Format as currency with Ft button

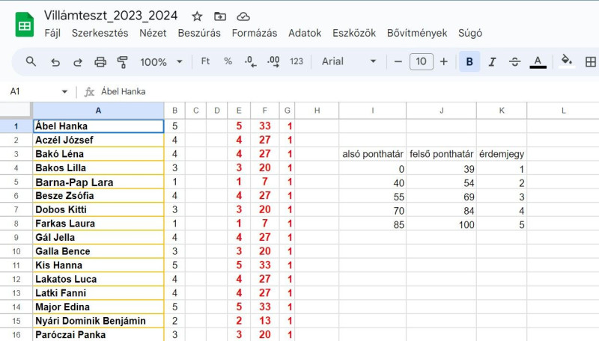[x=205, y=61]
